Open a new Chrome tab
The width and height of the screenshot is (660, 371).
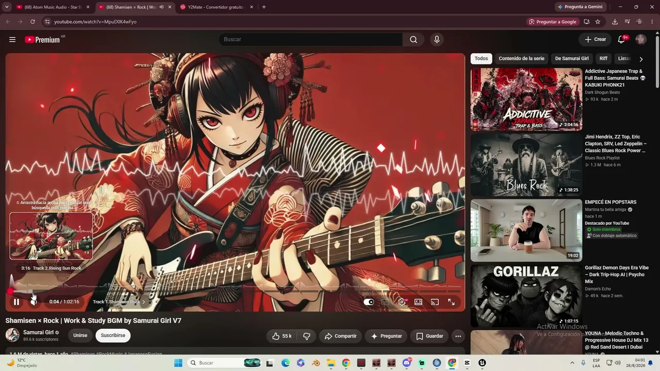264,7
